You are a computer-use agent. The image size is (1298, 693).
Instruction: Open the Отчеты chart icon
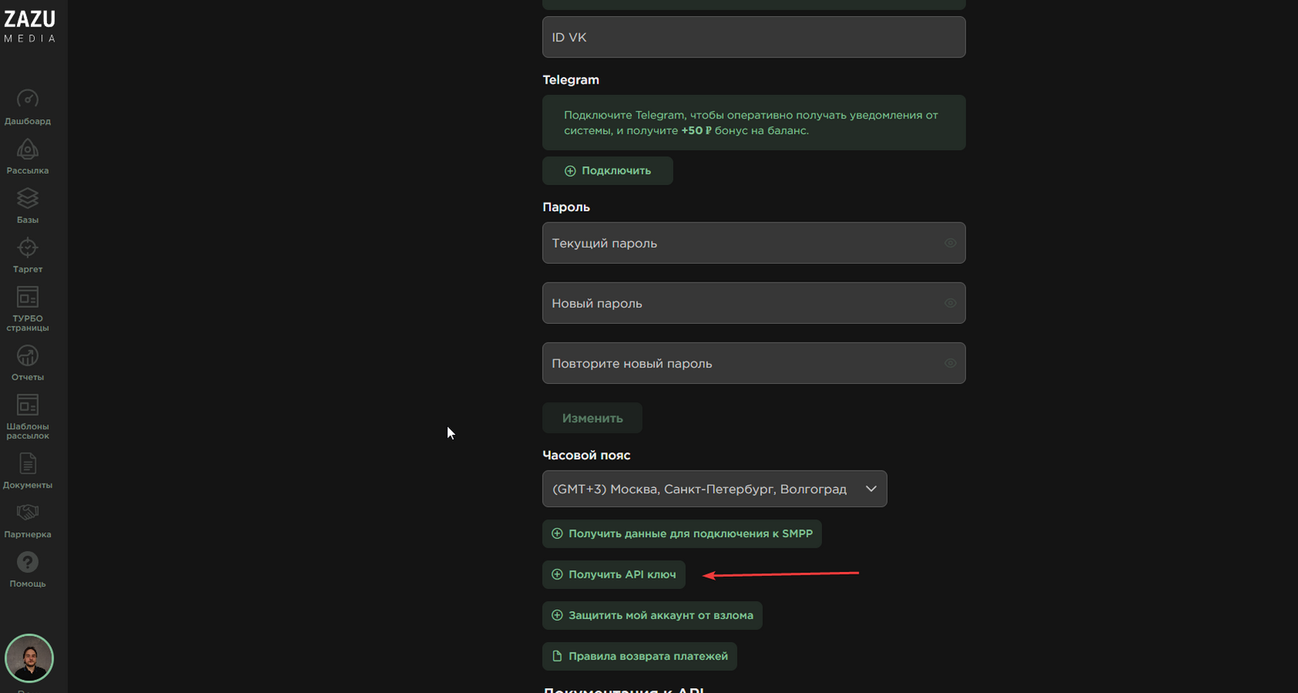point(28,356)
